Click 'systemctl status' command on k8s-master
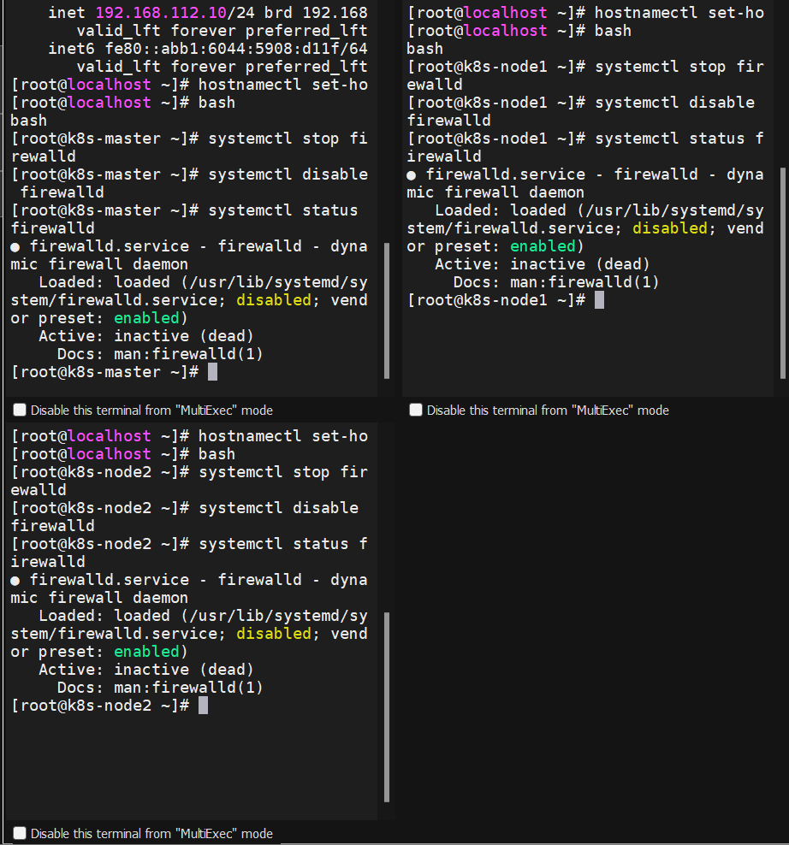This screenshot has width=789, height=845. point(283,210)
